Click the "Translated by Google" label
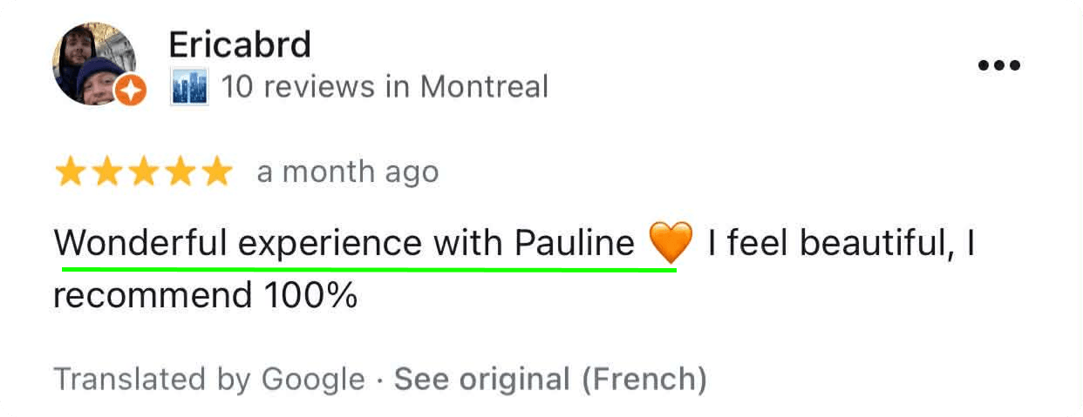Image resolution: width=1083 pixels, height=417 pixels. pyautogui.click(x=209, y=380)
